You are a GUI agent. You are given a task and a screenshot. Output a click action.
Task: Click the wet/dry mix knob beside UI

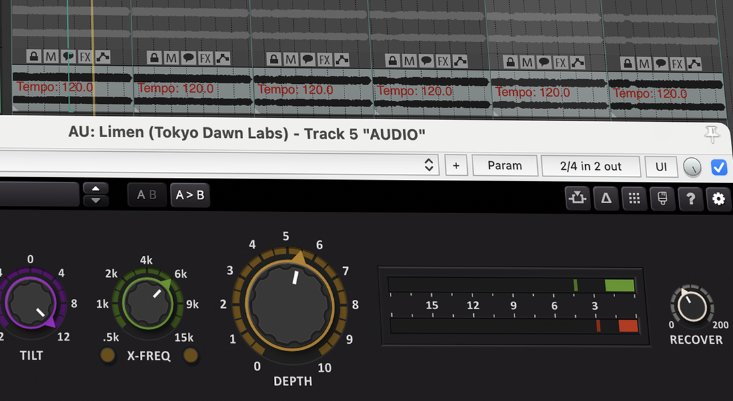692,167
